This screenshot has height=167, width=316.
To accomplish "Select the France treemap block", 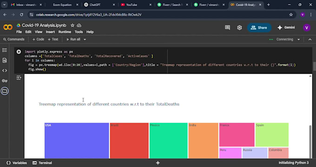I will pyautogui.click(x=237, y=135).
